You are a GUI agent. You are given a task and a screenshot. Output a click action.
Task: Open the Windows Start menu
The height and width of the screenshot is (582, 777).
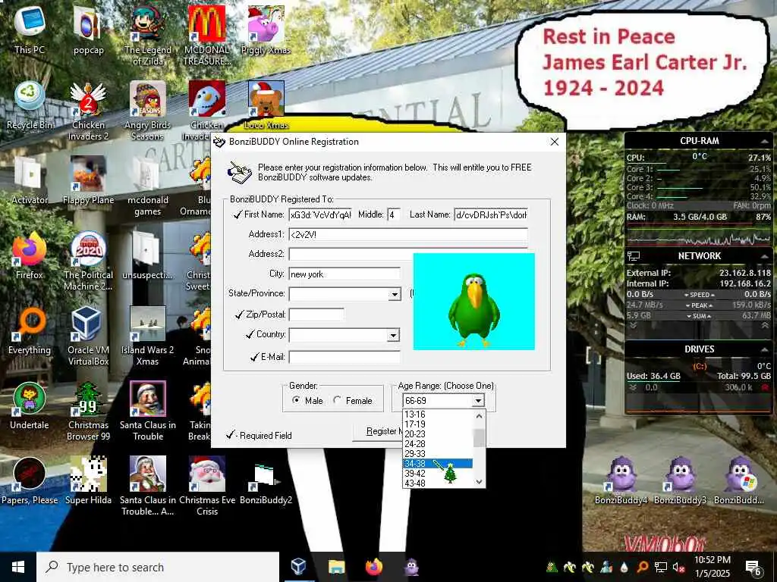[x=18, y=567]
